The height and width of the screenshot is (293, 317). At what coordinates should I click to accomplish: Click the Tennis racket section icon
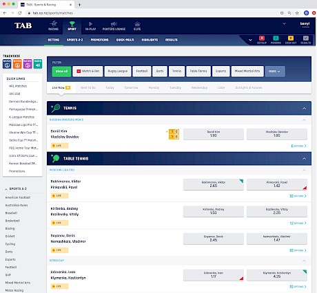(x=55, y=108)
